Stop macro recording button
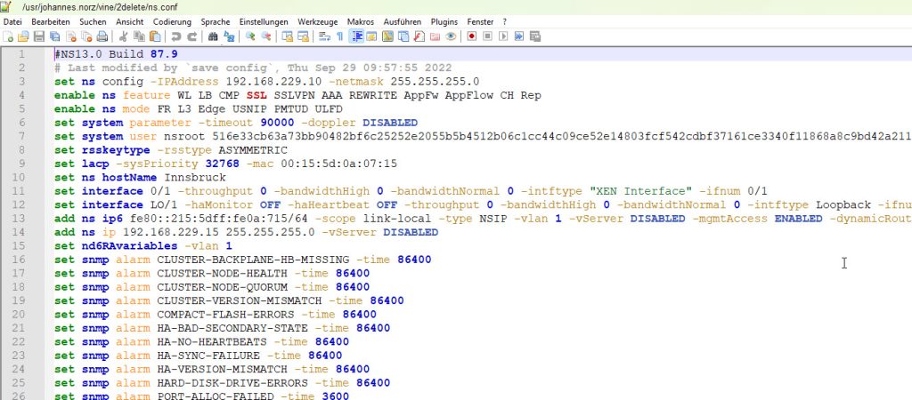This screenshot has height=400, width=912. point(487,36)
